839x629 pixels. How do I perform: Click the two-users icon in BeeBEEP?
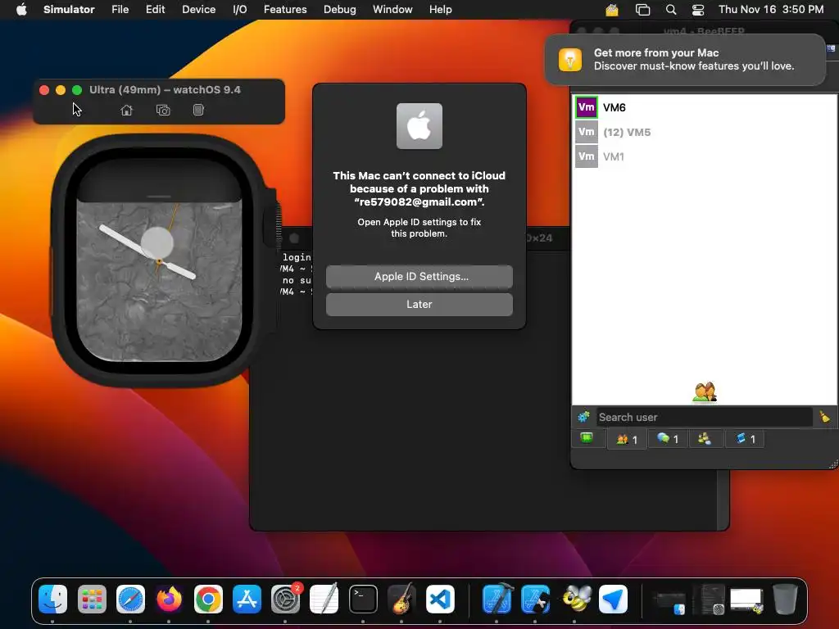pos(704,392)
